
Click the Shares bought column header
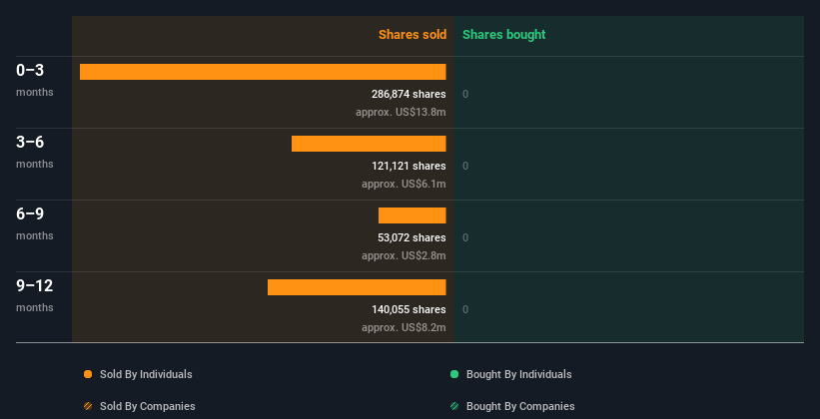504,35
